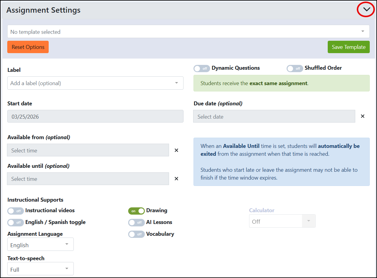Collapse the Assignment Settings panel chevron

(366, 9)
